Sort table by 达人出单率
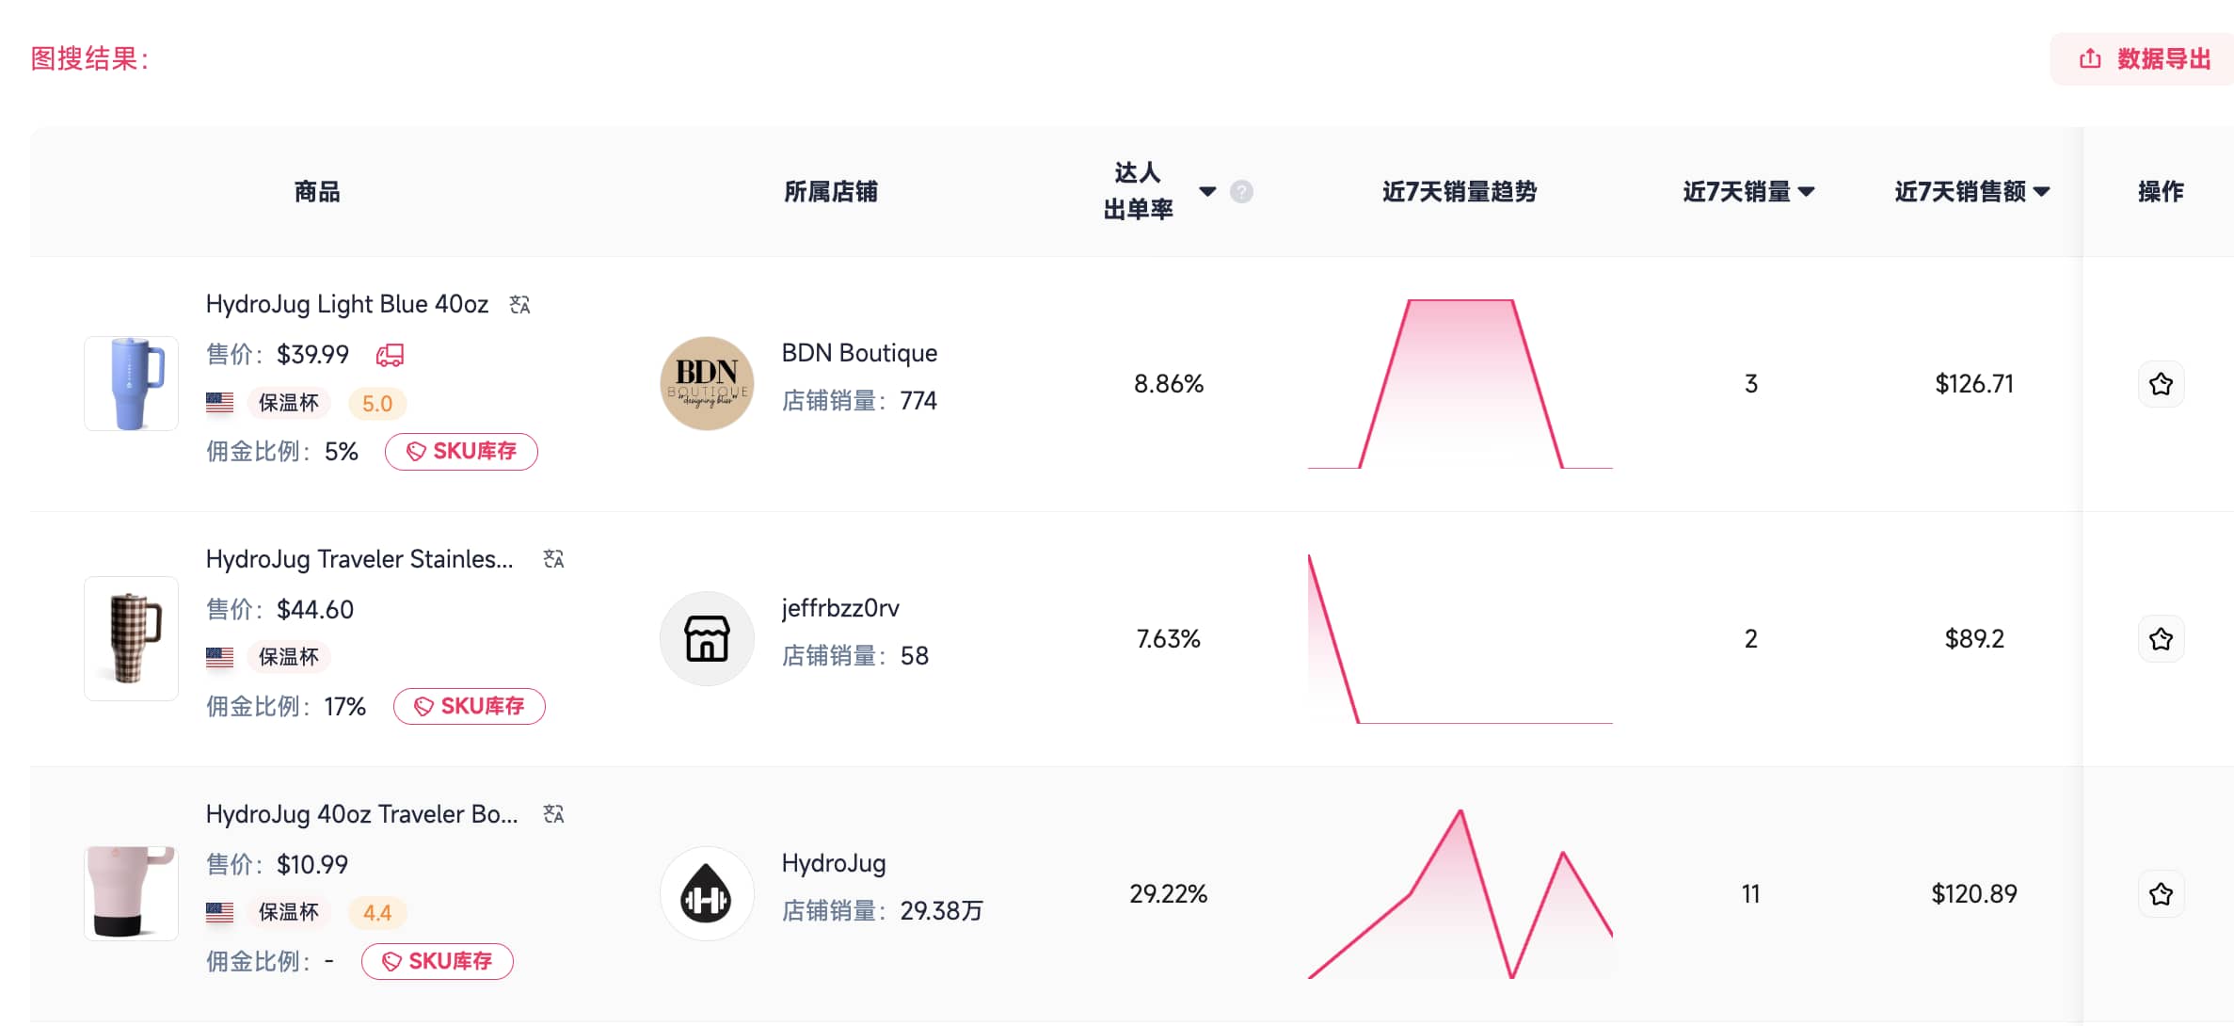This screenshot has height=1026, width=2234. tap(1207, 191)
